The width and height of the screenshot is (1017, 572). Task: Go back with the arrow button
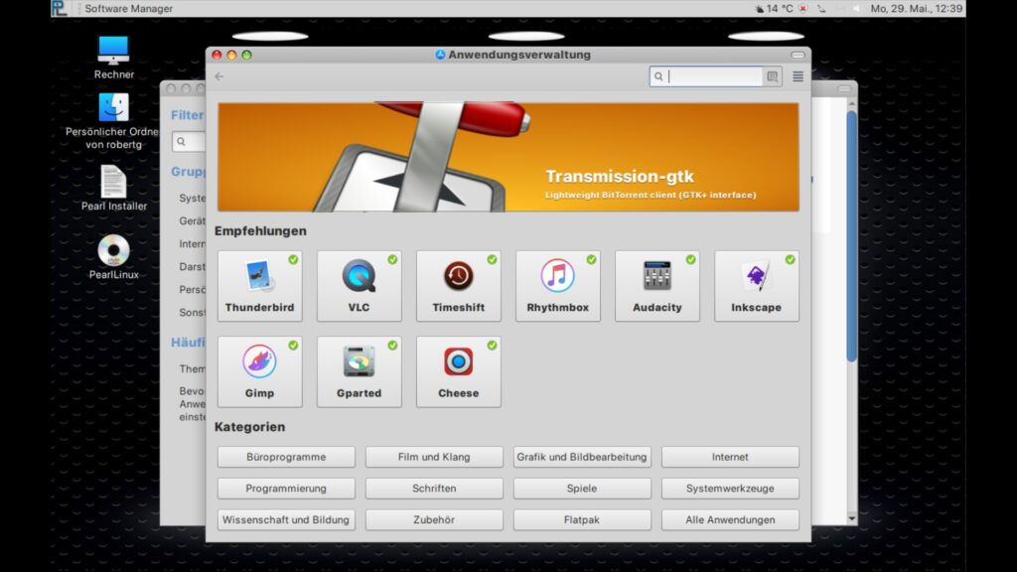click(x=219, y=76)
